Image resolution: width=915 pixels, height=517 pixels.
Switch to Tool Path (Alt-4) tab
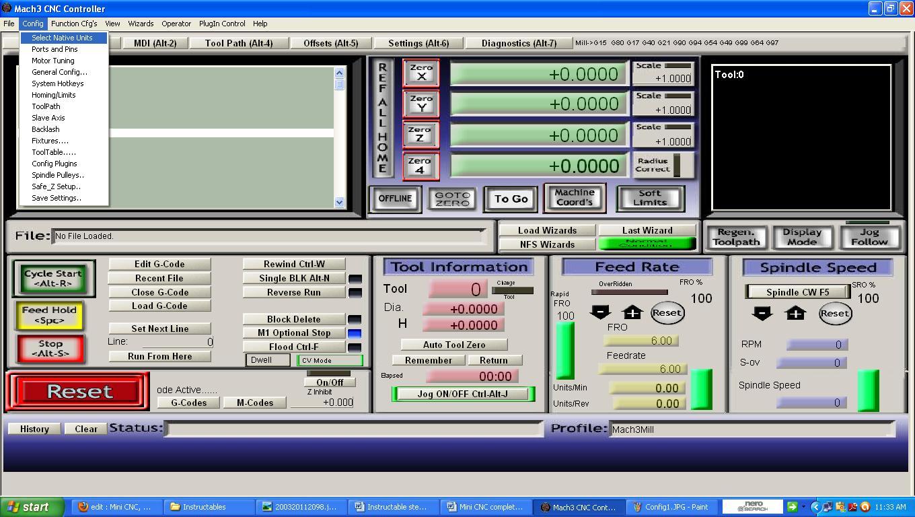click(239, 43)
